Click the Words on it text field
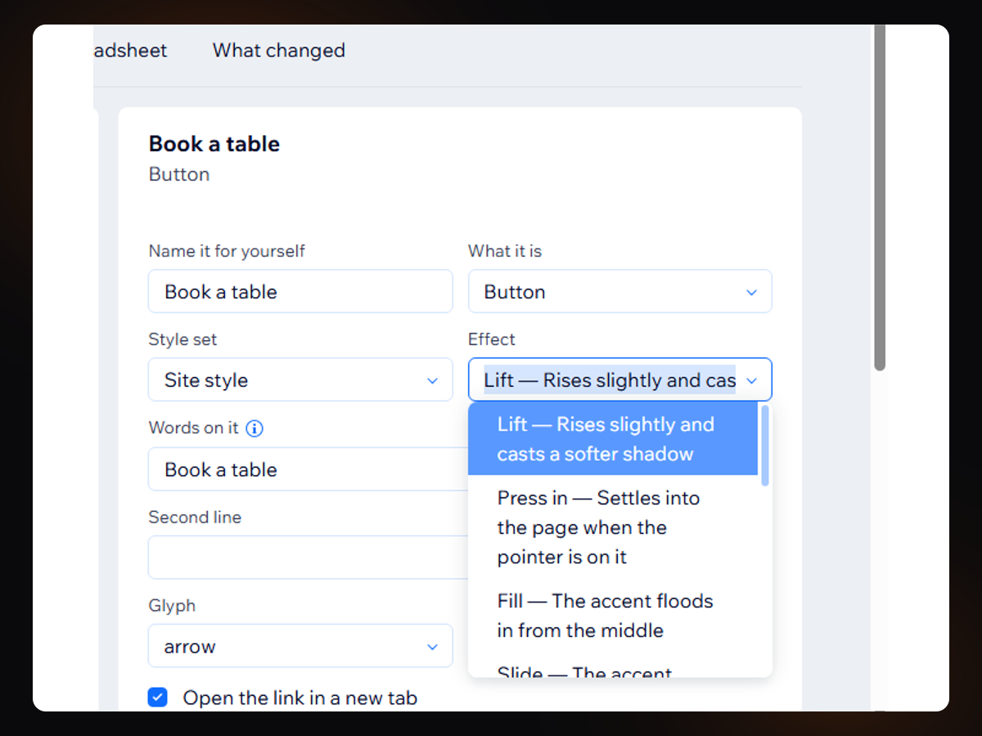The width and height of the screenshot is (982, 736). [309, 469]
